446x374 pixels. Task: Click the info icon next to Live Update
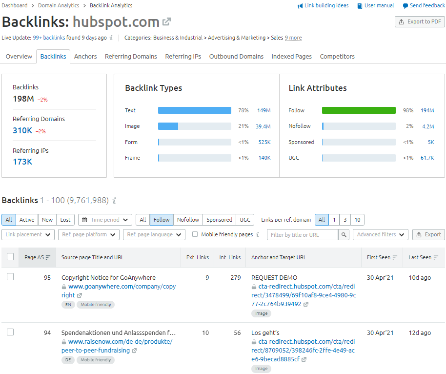click(x=111, y=38)
